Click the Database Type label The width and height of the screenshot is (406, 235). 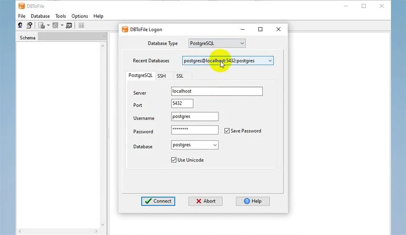[163, 43]
